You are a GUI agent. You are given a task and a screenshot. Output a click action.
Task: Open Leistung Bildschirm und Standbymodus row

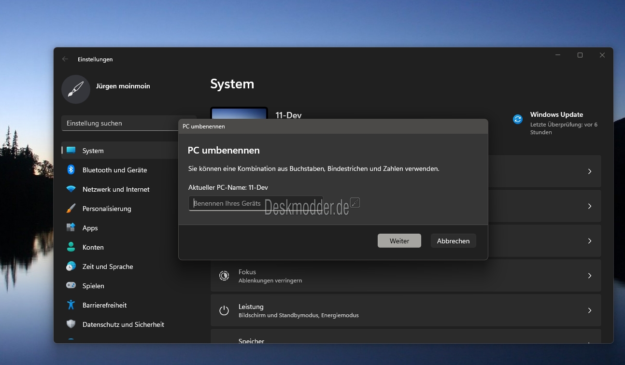(x=406, y=310)
